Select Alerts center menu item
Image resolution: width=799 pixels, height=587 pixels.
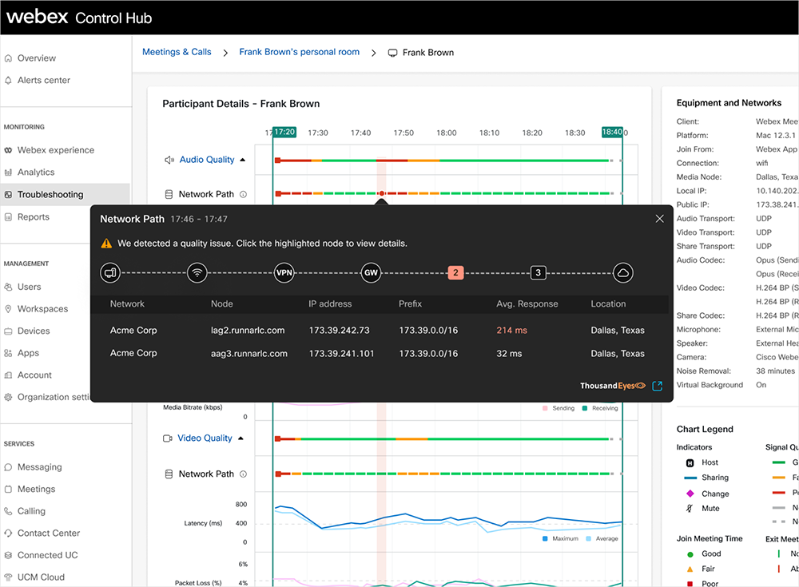[x=44, y=80]
